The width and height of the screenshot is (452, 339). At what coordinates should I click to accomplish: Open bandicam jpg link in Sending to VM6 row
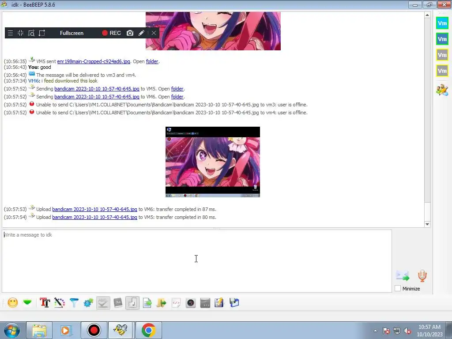click(97, 97)
